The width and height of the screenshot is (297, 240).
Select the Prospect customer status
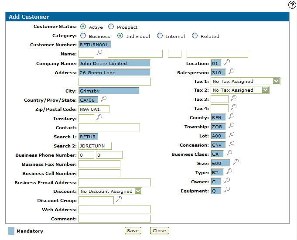pos(111,27)
